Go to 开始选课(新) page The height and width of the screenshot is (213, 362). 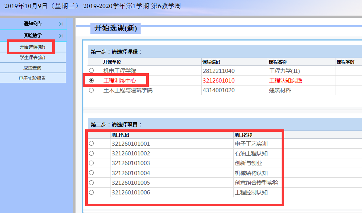pyautogui.click(x=32, y=47)
